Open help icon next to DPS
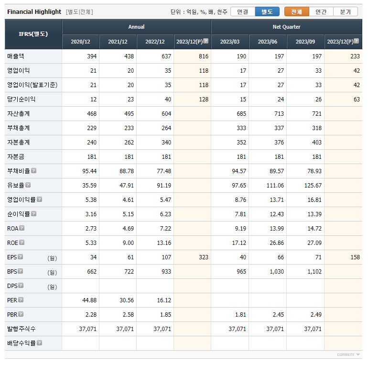368x365 pixels. click(21, 286)
